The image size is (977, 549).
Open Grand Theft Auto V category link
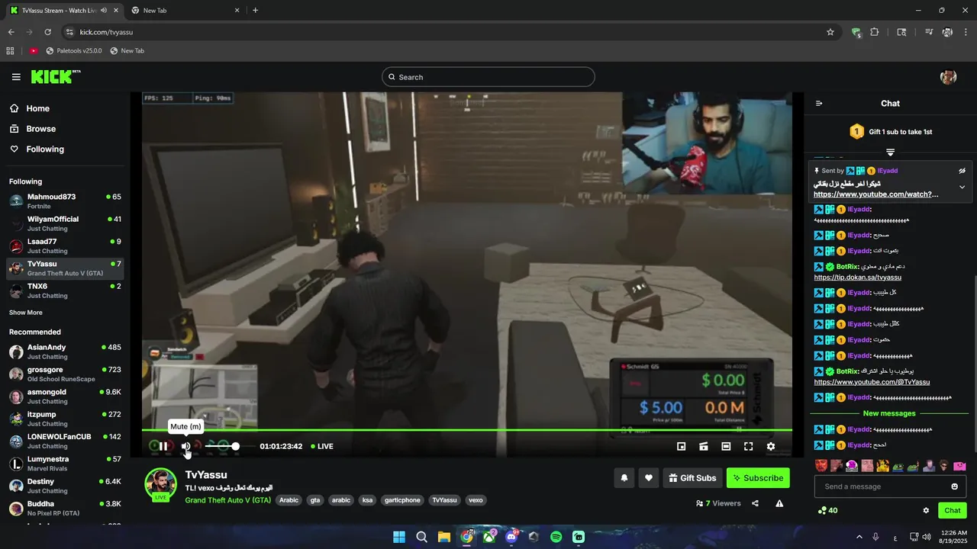coord(227,500)
